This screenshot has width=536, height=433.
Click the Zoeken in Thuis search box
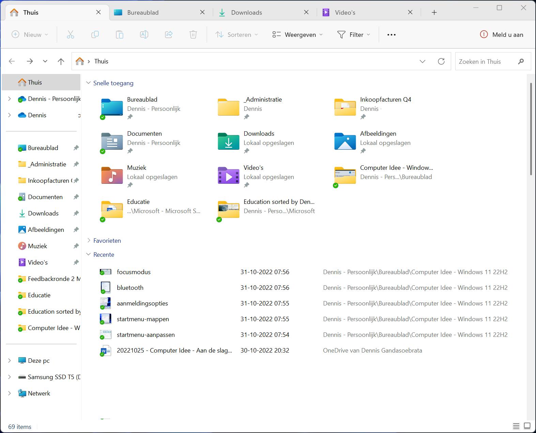(x=493, y=61)
